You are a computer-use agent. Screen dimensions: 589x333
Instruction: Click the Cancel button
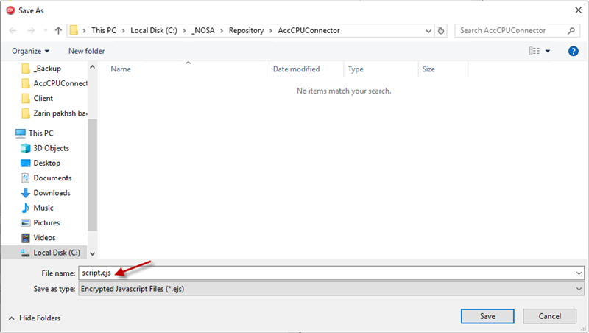click(x=549, y=316)
